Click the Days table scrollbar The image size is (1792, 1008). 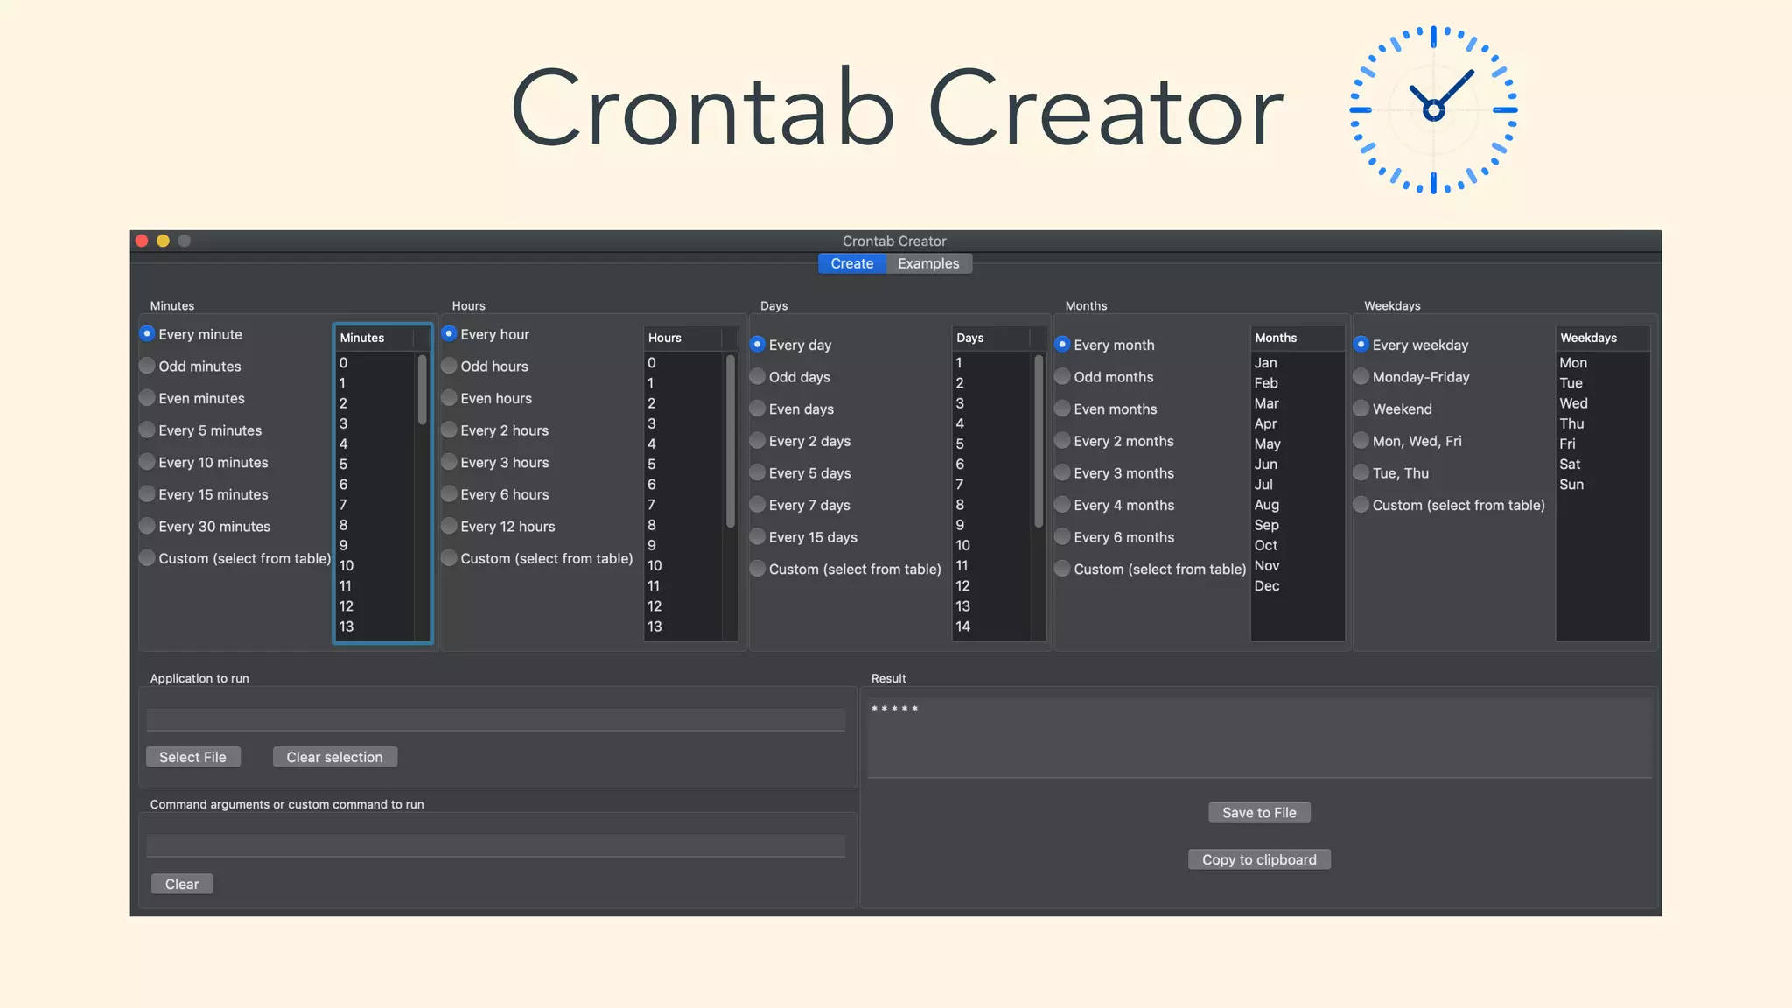click(1039, 440)
